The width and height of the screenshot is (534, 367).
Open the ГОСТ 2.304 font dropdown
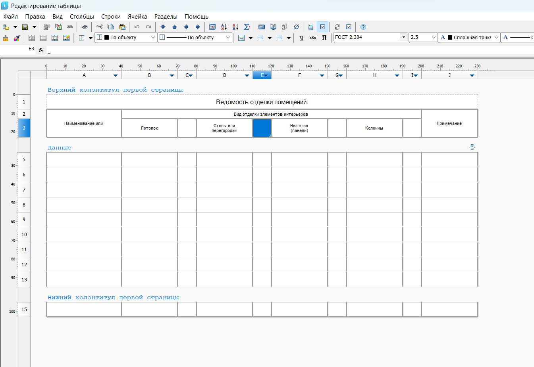(x=403, y=37)
